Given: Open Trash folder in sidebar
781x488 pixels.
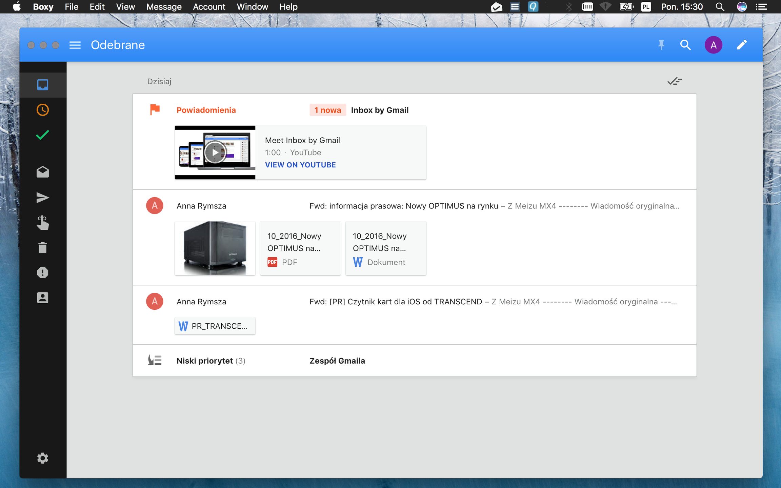Looking at the screenshot, I should coord(43,248).
